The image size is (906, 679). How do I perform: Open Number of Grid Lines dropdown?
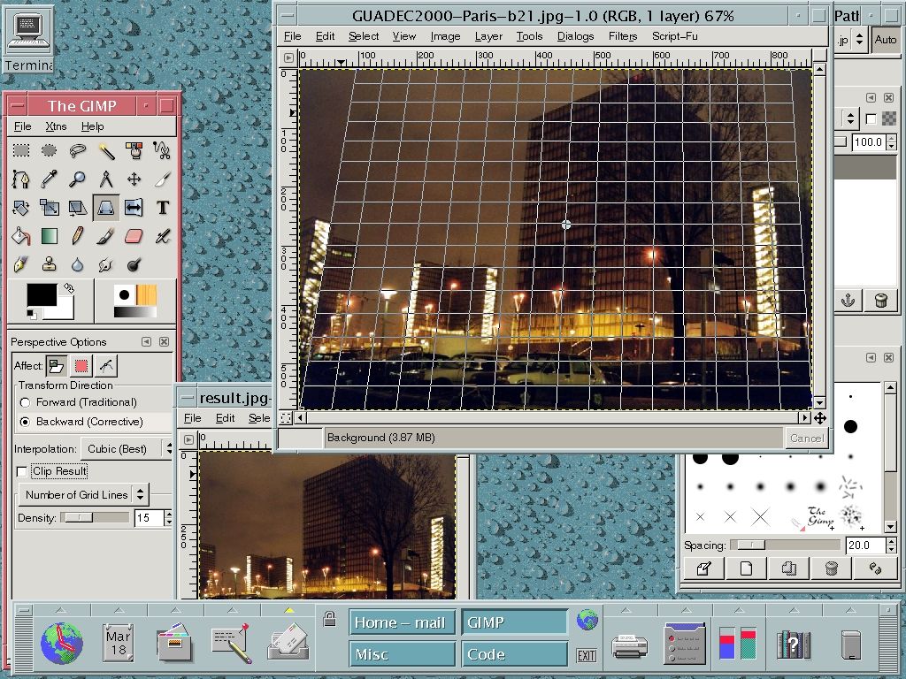84,495
